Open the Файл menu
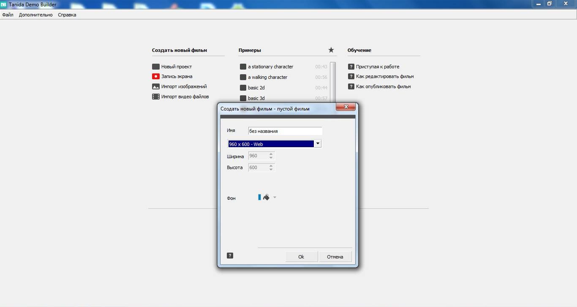 8,15
